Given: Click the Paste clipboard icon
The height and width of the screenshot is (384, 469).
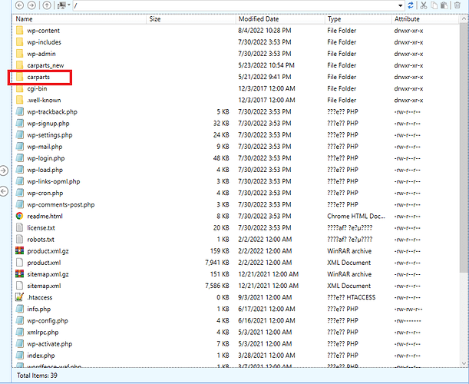Looking at the screenshot, I should [x=444, y=5].
